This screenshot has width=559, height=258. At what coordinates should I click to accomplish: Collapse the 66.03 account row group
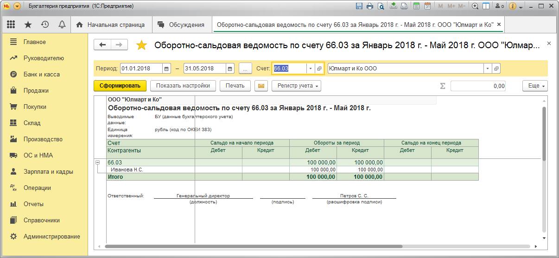[98, 163]
